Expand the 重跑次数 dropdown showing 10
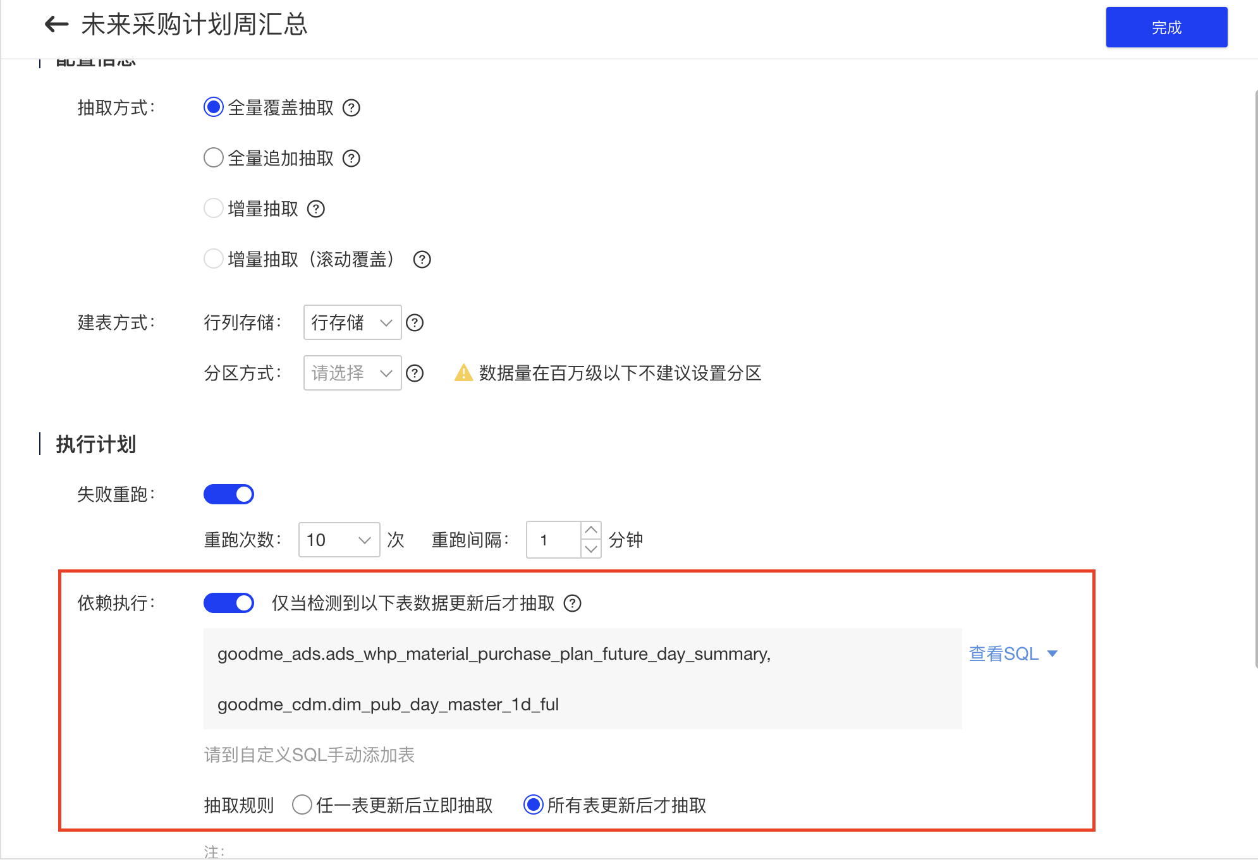This screenshot has width=1258, height=862. (339, 540)
